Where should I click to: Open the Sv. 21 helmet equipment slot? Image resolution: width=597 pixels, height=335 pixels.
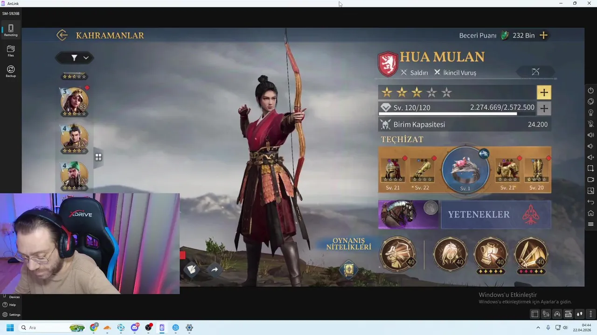click(393, 170)
